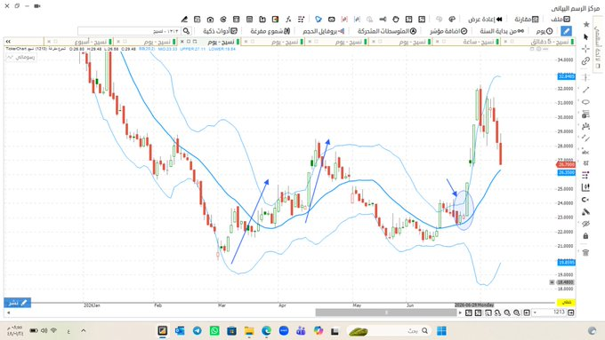
Task: Click the go arrow button beside 1213
Action: (570, 312)
